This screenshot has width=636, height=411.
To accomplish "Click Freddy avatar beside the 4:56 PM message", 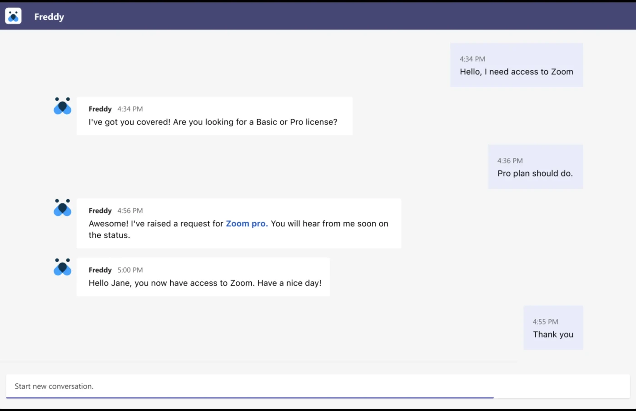I will [x=62, y=207].
